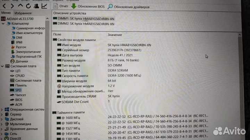Viewport: 250px width, 140px height.
Task: Select the Напряжение модуля row
Action: click(86, 86)
